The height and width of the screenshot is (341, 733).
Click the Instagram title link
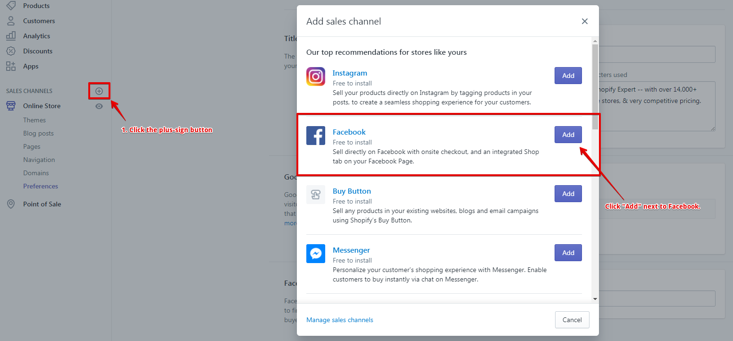click(x=350, y=73)
